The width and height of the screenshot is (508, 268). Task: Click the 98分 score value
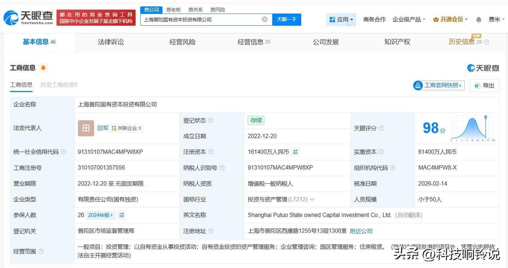[434, 128]
